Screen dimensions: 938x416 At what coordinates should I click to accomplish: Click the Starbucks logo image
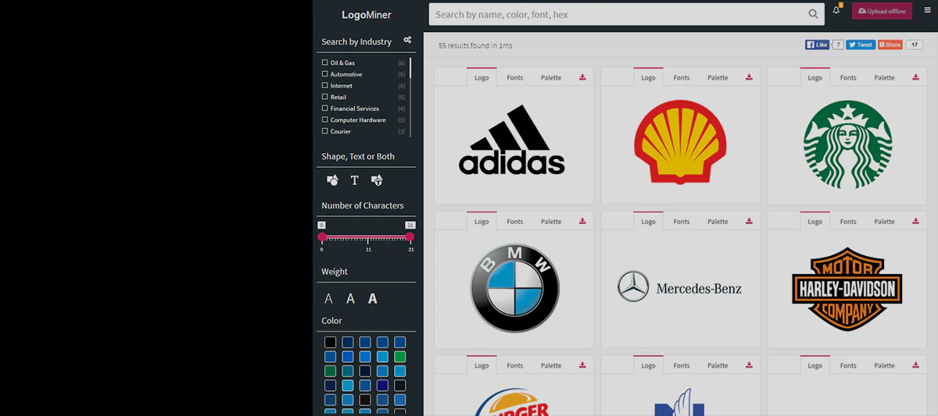[x=847, y=144]
